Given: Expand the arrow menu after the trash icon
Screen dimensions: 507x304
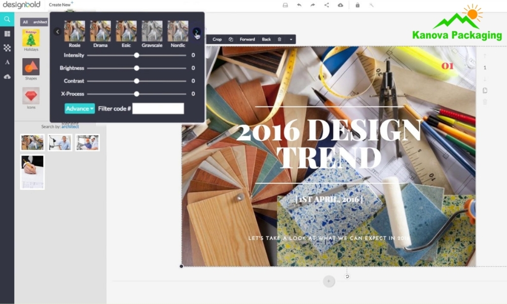Looking at the screenshot, I should click(x=291, y=40).
